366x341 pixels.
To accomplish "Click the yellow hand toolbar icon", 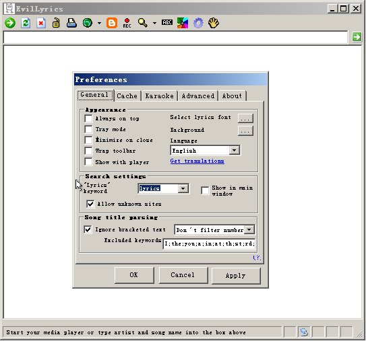I will pos(214,23).
